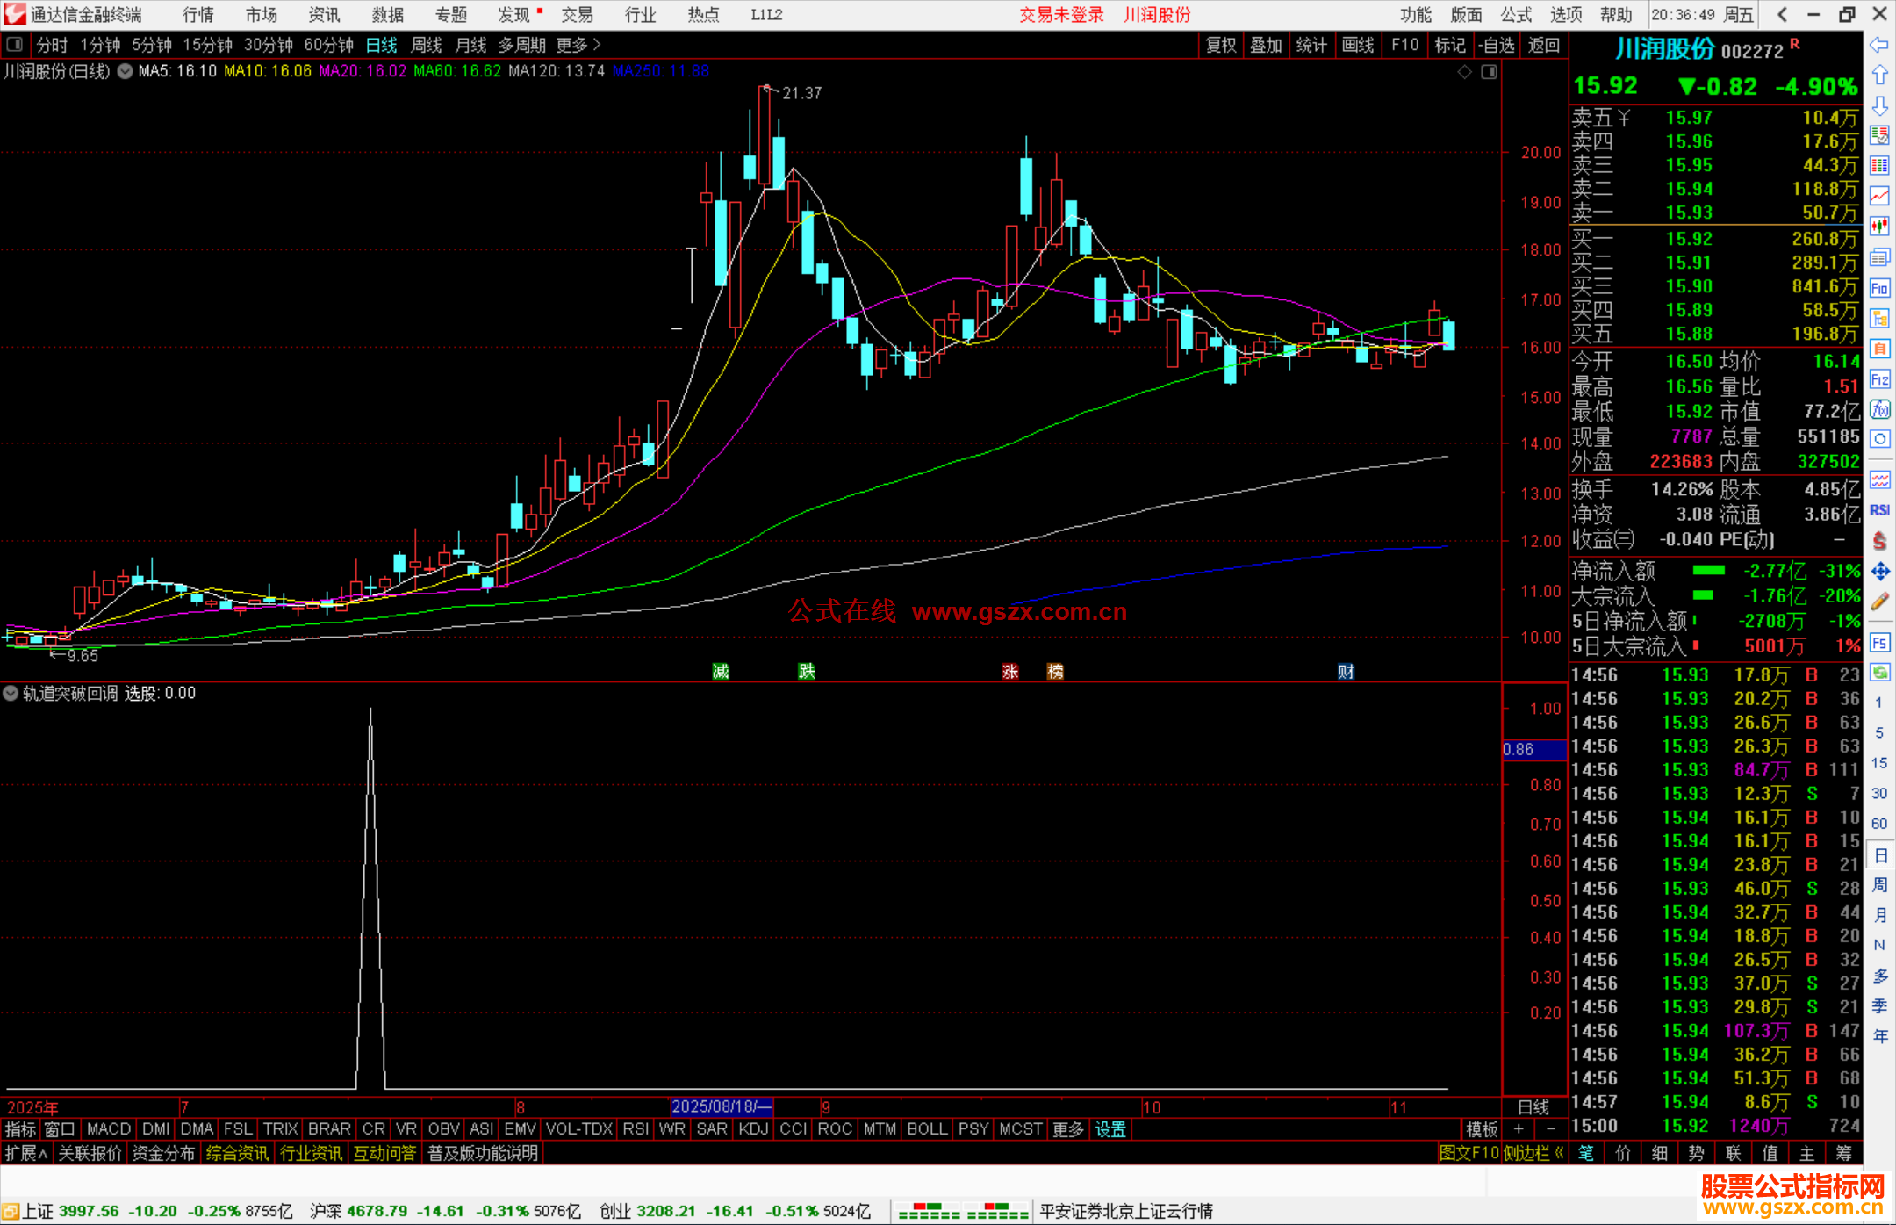This screenshot has width=1896, height=1225.
Task: Click the 复权 button
Action: click(1221, 45)
